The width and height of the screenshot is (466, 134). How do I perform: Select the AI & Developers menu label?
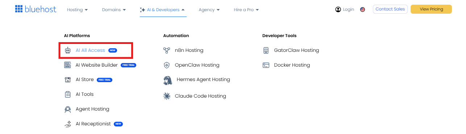tap(163, 10)
